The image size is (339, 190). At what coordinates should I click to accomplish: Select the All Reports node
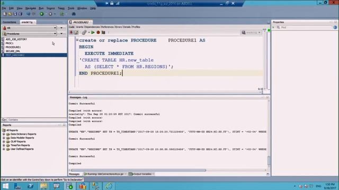[12, 130]
